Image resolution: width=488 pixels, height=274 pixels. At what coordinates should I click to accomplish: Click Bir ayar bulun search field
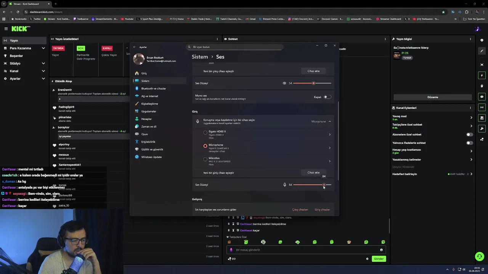click(x=235, y=47)
